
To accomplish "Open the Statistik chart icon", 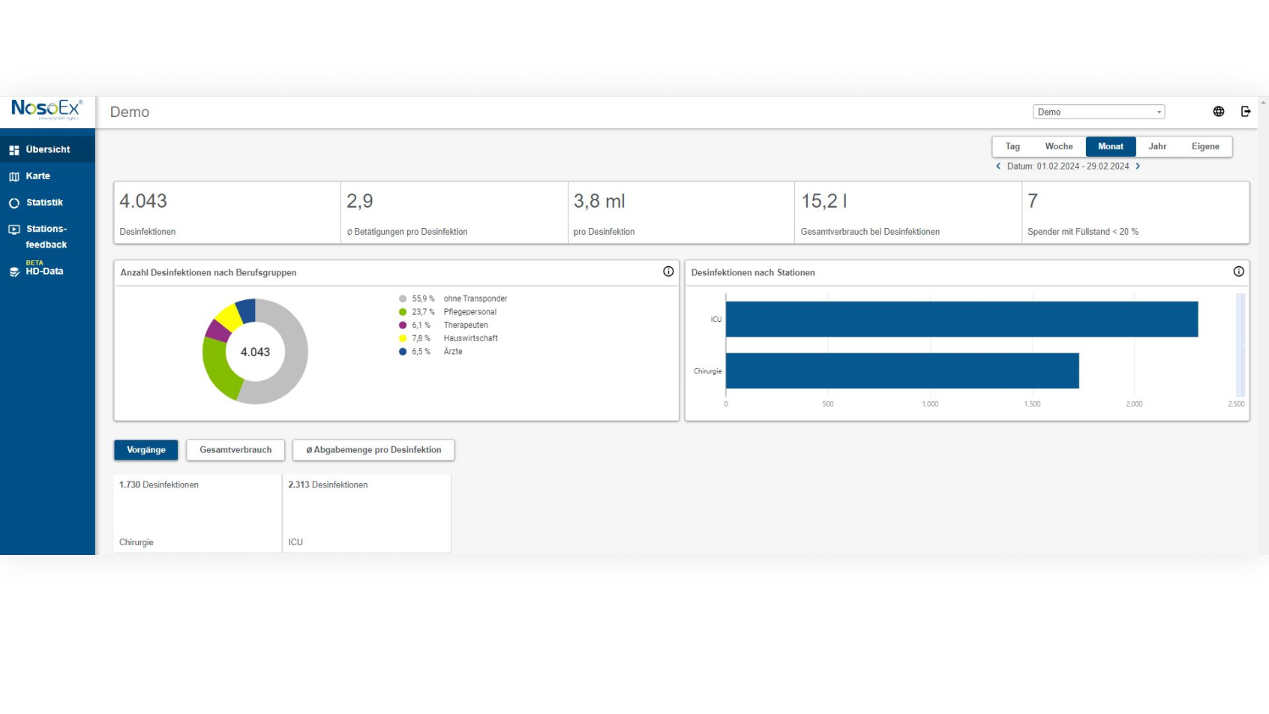I will [x=14, y=203].
